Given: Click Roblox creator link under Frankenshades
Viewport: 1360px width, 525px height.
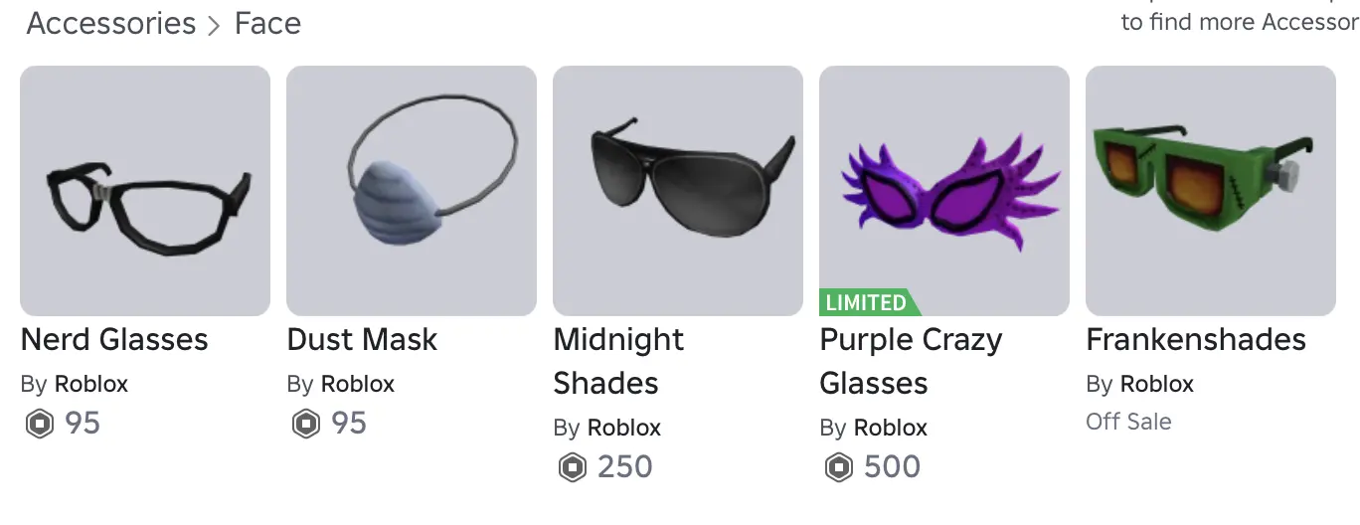Looking at the screenshot, I should (1157, 384).
